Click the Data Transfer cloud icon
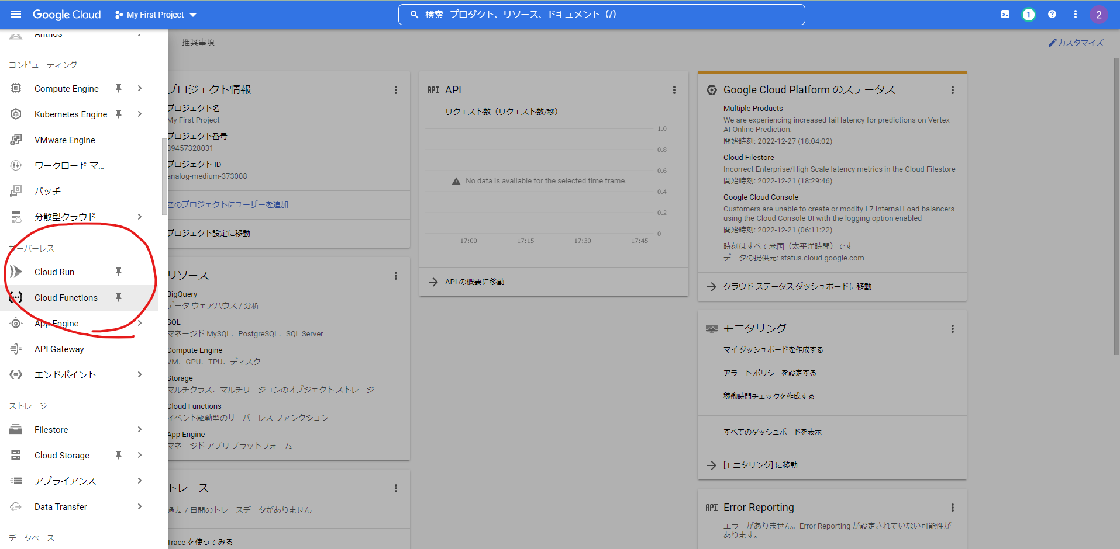 16,506
